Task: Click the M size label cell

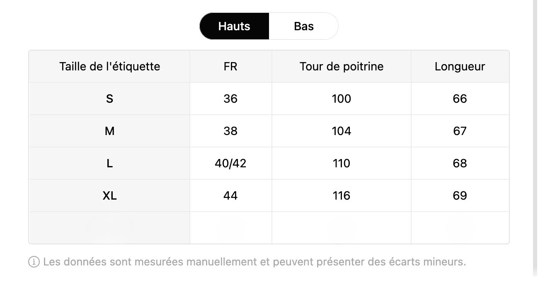Action: coord(109,131)
